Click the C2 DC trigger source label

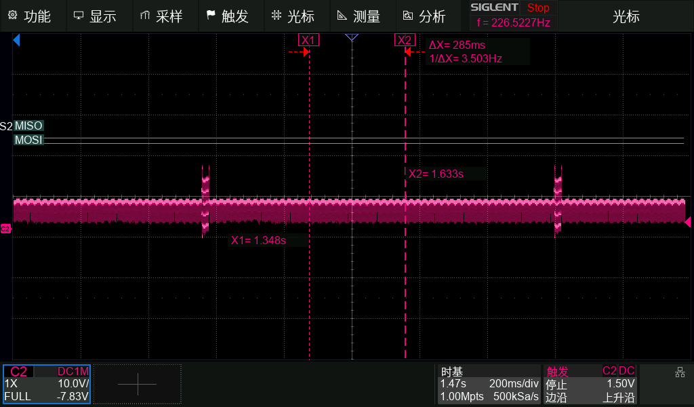[618, 370]
